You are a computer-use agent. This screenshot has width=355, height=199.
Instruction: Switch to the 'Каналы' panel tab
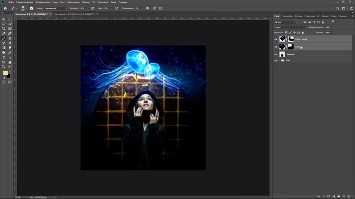325,16
